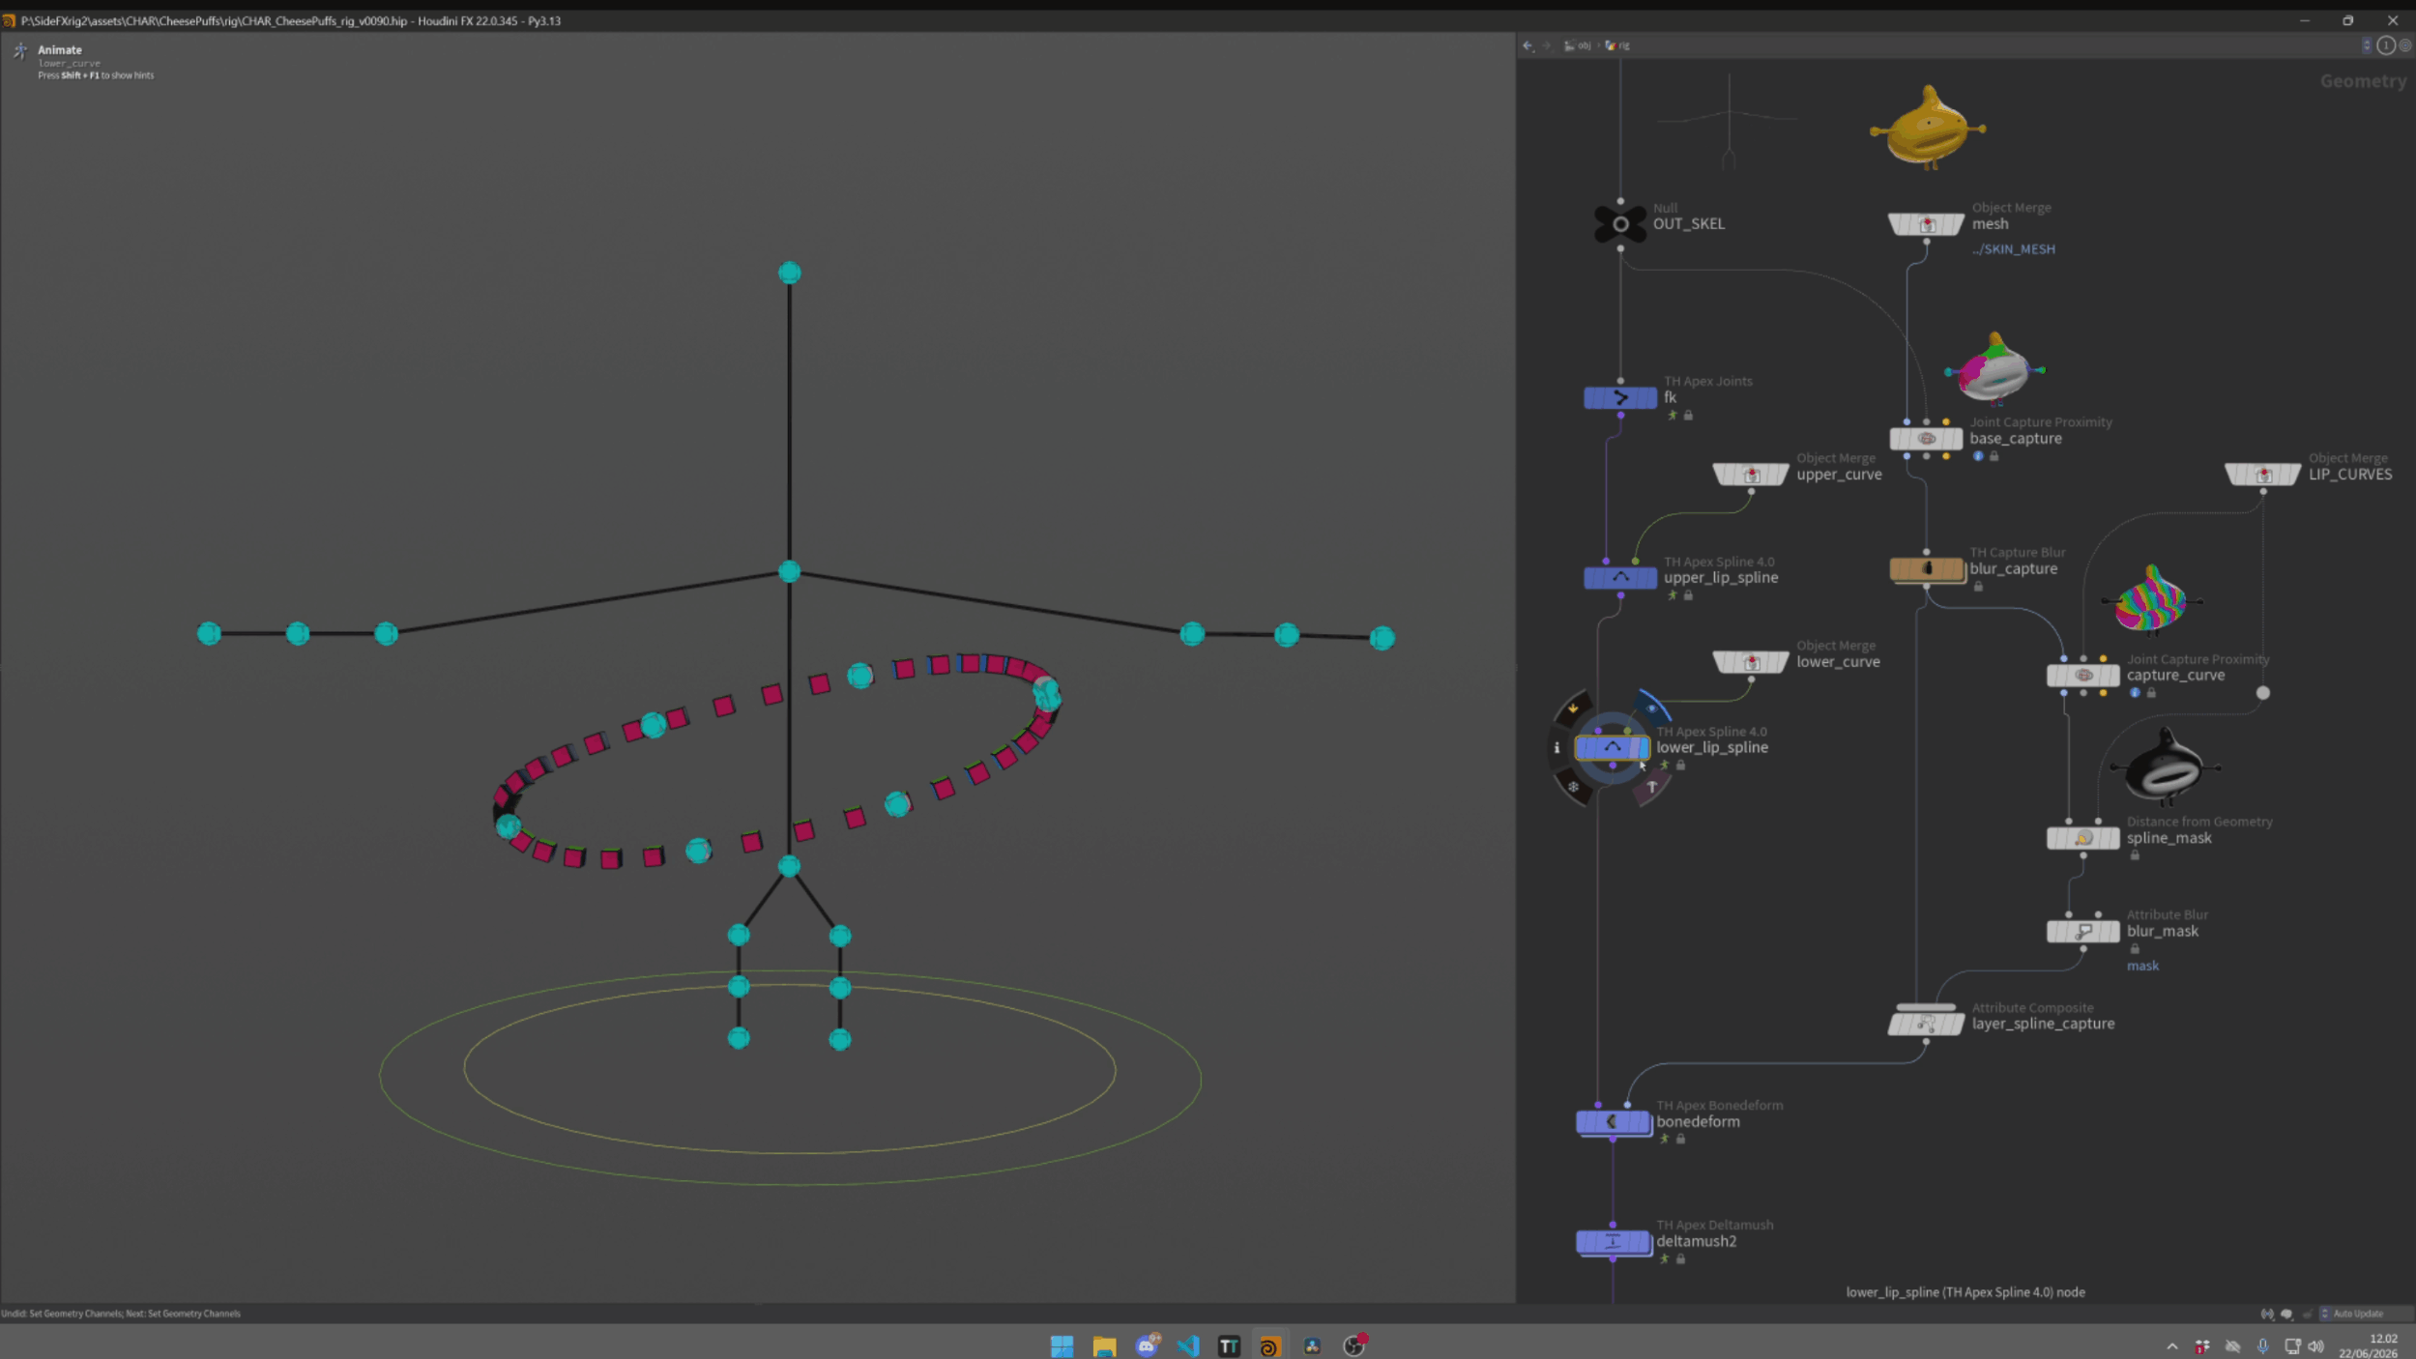Image resolution: width=2416 pixels, height=1359 pixels.
Task: Select the OUT_SKEL null node
Action: [1620, 224]
